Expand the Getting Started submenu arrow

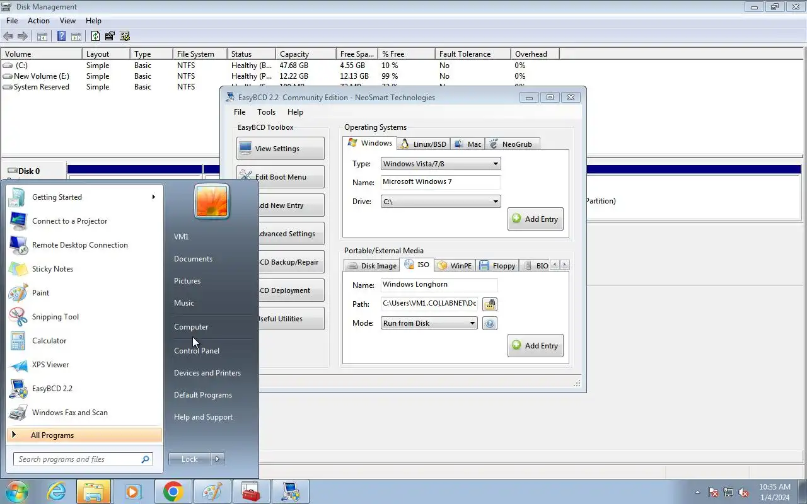(153, 197)
